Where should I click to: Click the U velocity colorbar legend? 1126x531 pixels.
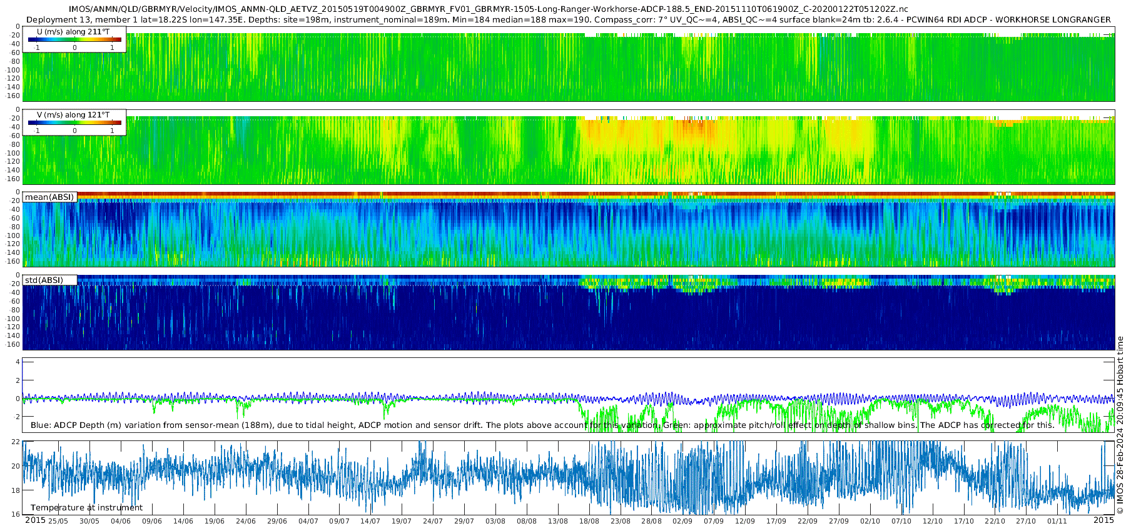click(74, 39)
